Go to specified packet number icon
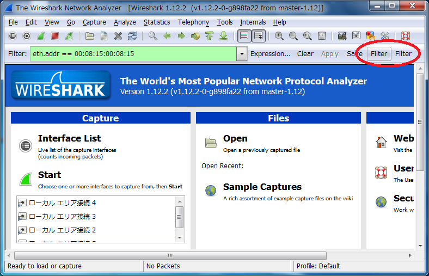 (195, 36)
